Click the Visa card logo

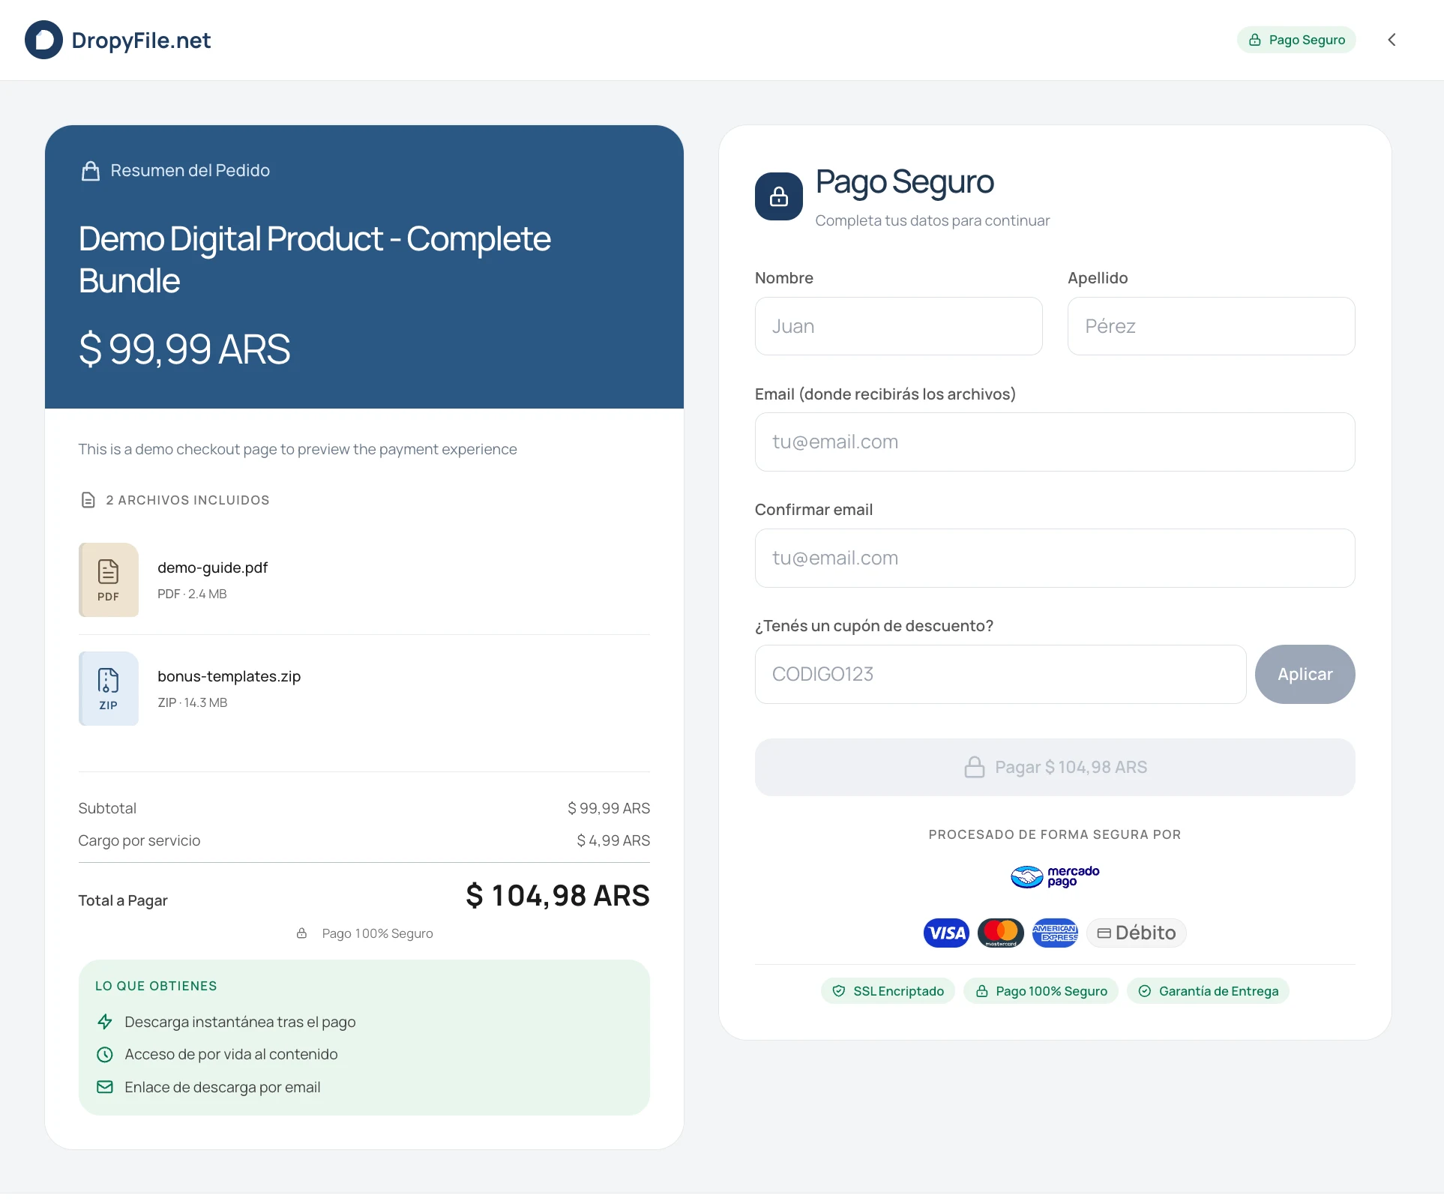pos(946,933)
